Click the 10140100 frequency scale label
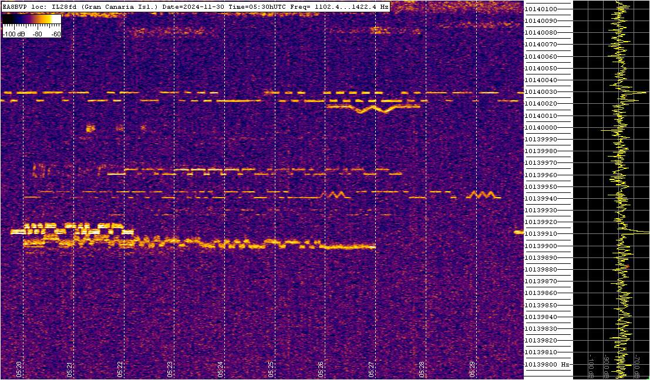 (541, 9)
